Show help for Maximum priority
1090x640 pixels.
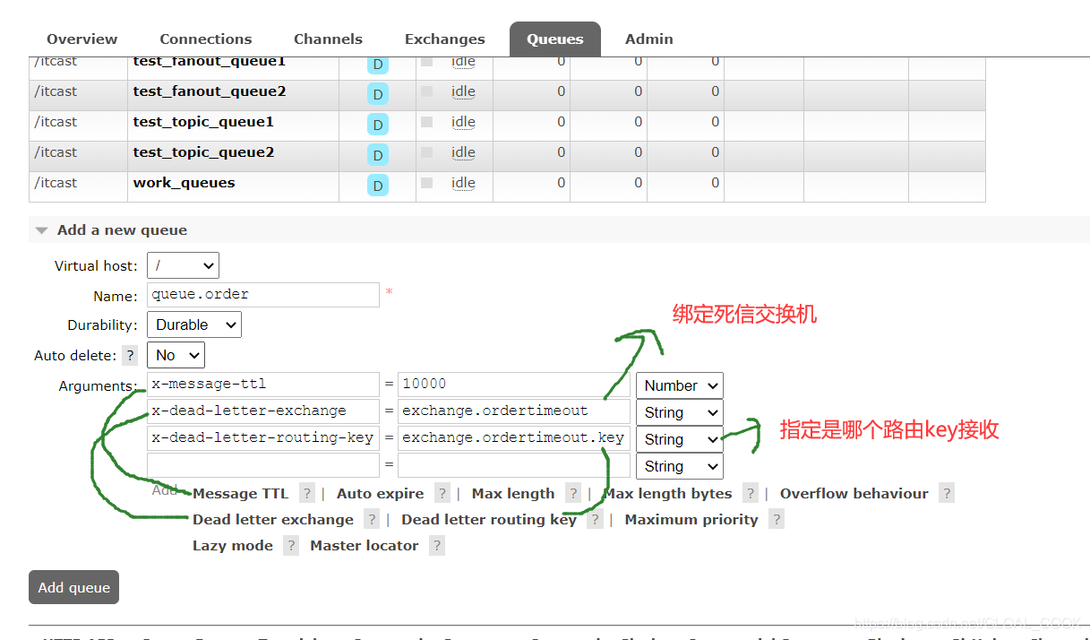pos(777,519)
